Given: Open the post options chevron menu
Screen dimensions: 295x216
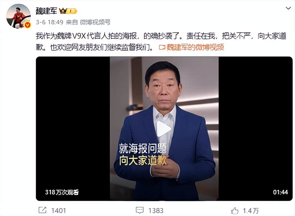Looking at the screenshot, I should tap(288, 8).
